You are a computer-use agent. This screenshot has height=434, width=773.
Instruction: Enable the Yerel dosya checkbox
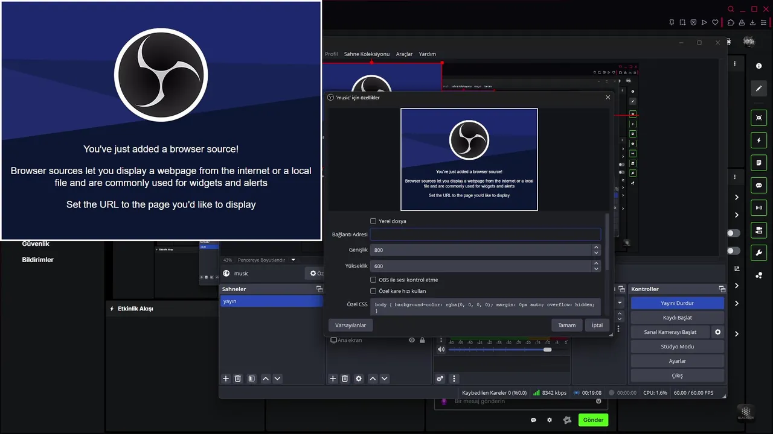tap(373, 221)
